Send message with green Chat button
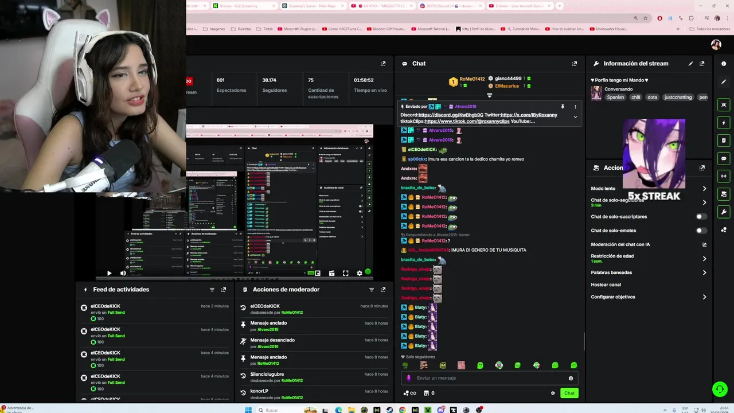Image resolution: width=734 pixels, height=413 pixels. (569, 393)
